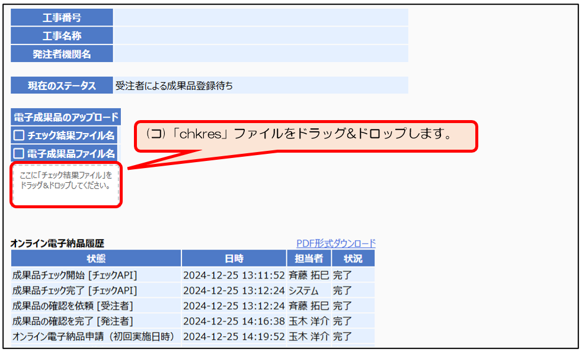Viewport: 582px width, 355px height.
Task: Click the 電子成果品のアップロード section header
Action: pos(66,117)
